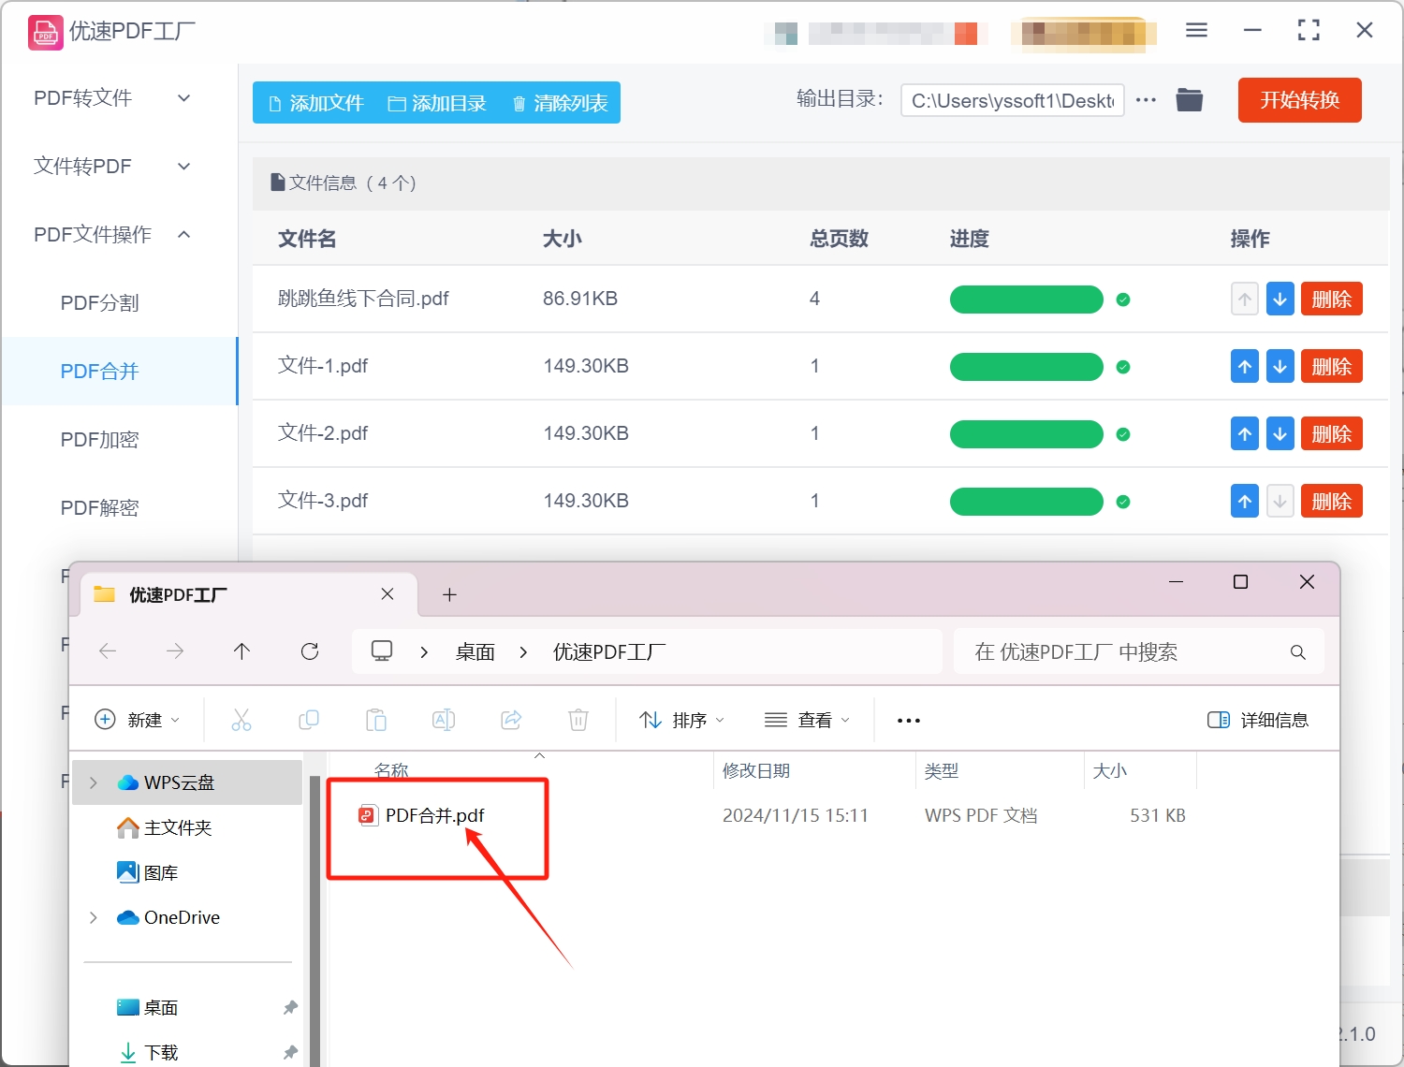1404x1067 pixels.
Task: Expand the 文件转PDF sidebar section
Action: pyautogui.click(x=184, y=167)
